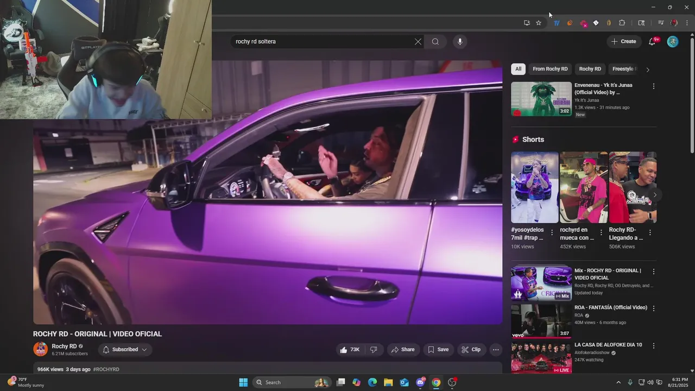Screen dimensions: 695x391
Task: Click the Windows taskbar Search box
Action: point(292,382)
